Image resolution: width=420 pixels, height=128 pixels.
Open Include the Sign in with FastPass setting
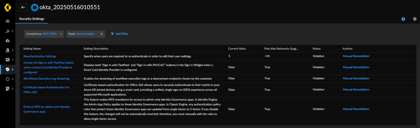tap(49, 67)
